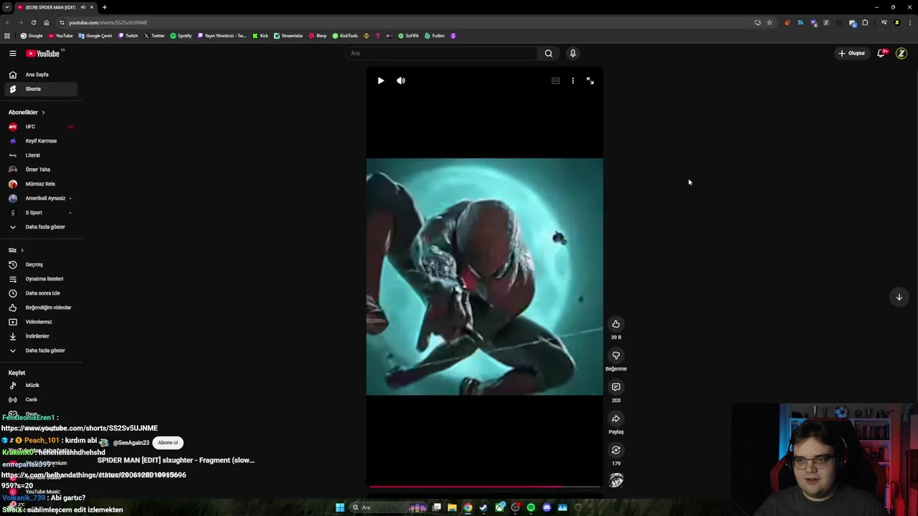Share the short via Paylaş

(x=616, y=419)
